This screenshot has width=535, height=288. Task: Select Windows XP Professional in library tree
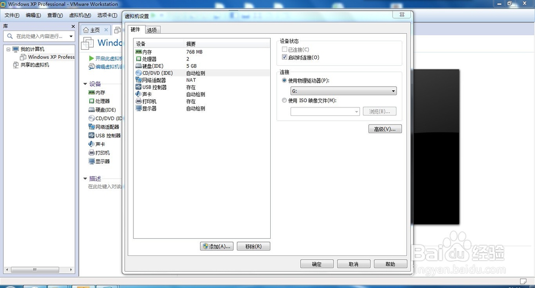[51, 57]
